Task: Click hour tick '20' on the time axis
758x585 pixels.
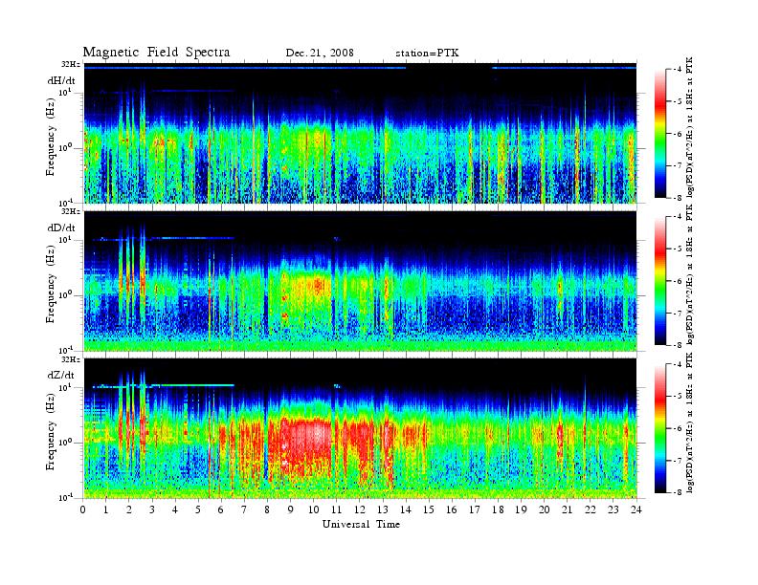Action: coord(545,509)
